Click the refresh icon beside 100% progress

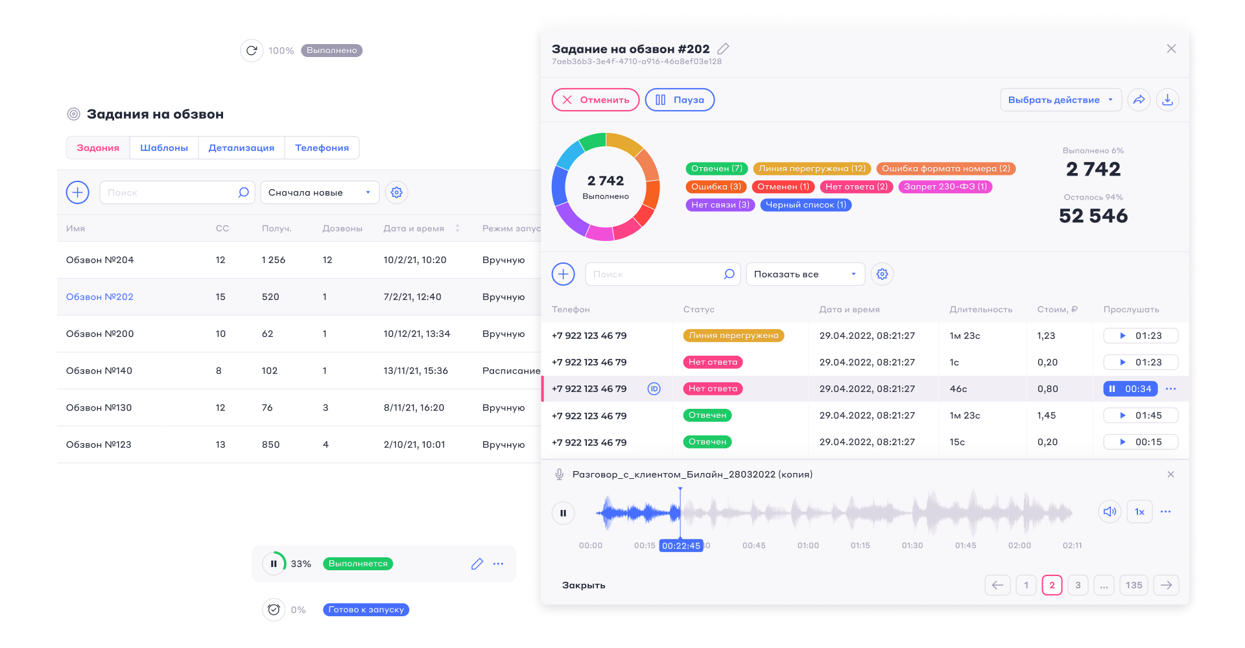pyautogui.click(x=252, y=51)
